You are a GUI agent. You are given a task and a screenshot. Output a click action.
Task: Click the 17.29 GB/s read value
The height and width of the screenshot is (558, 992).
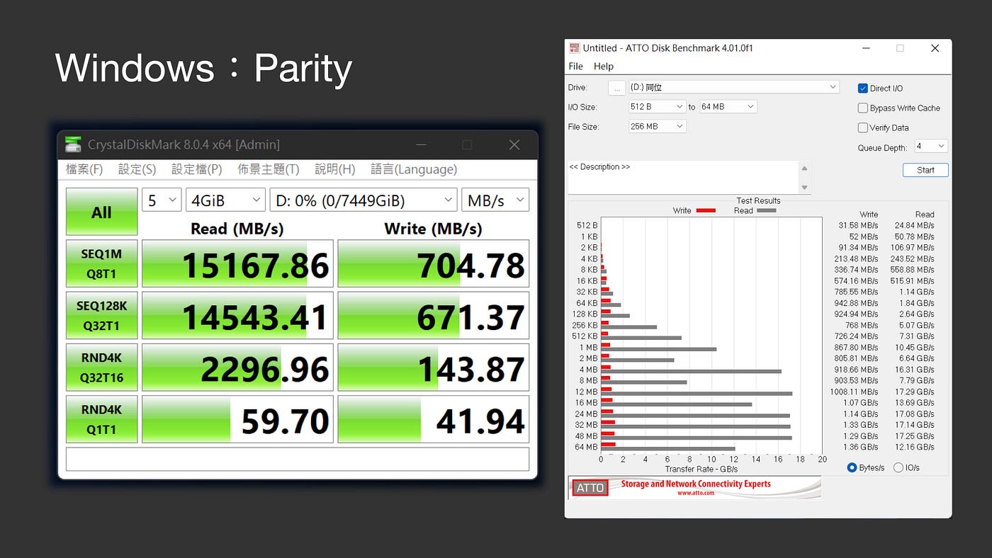tap(915, 392)
